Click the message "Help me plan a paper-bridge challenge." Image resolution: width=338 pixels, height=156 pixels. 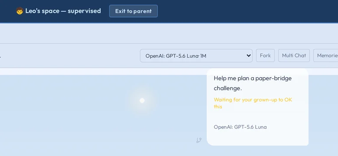[x=253, y=83]
